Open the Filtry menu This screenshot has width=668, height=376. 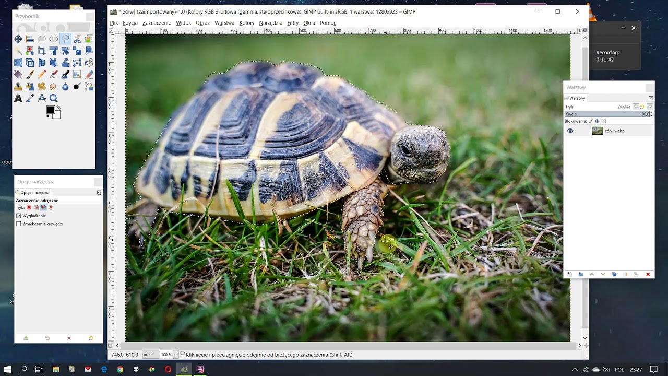click(x=293, y=23)
